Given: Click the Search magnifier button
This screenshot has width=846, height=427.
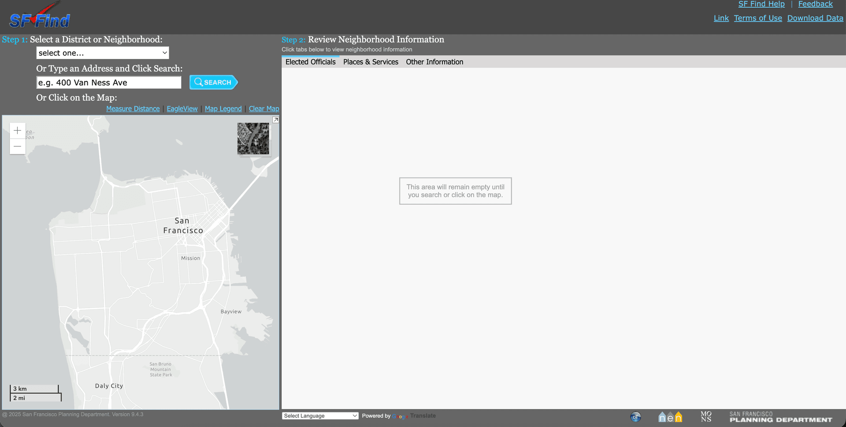Looking at the screenshot, I should click(213, 82).
